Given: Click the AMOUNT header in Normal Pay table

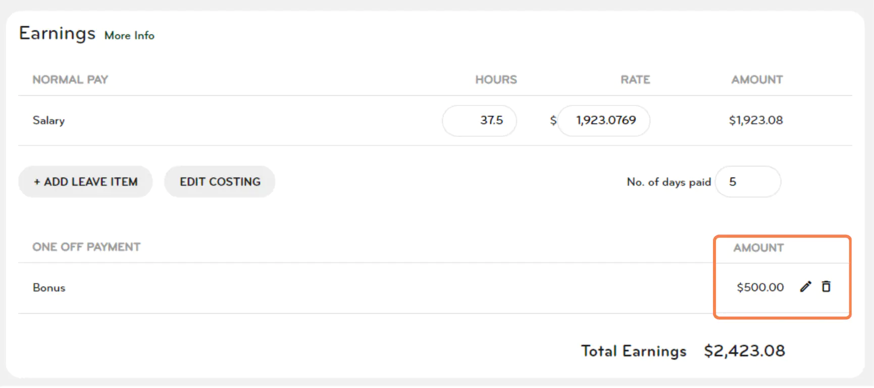Looking at the screenshot, I should point(757,80).
